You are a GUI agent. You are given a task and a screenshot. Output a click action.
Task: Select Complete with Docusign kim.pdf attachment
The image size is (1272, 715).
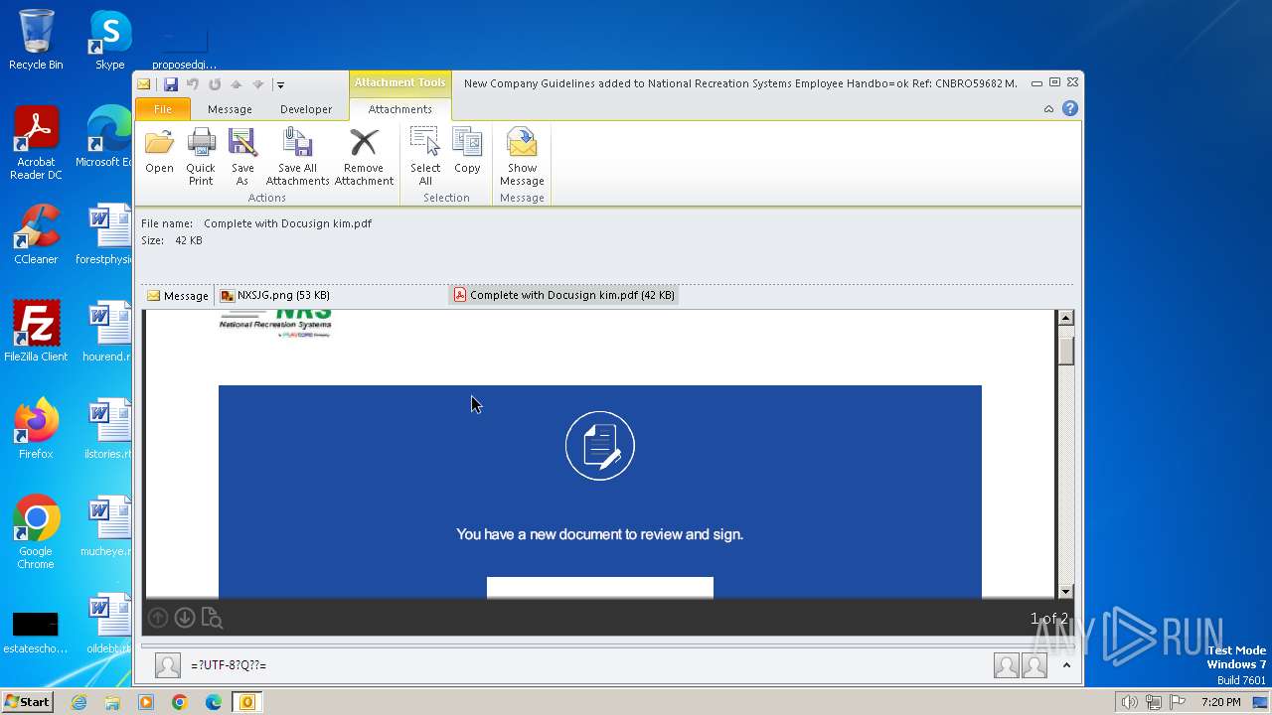tap(563, 295)
